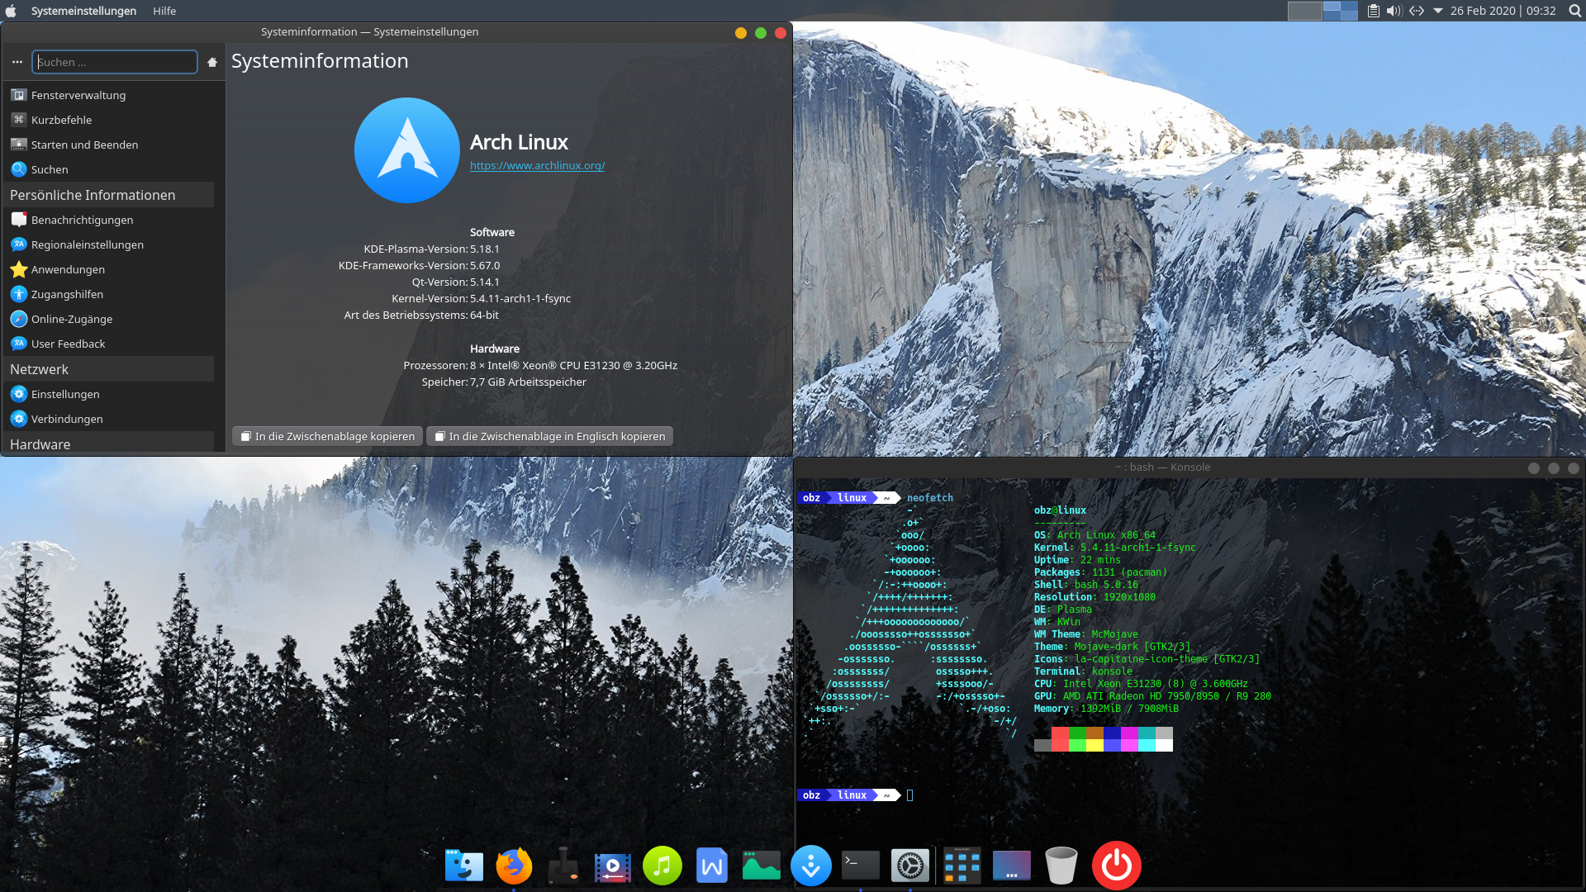Switch to the second virtual desktop pager
Image resolution: width=1586 pixels, height=892 pixels.
point(1340,11)
